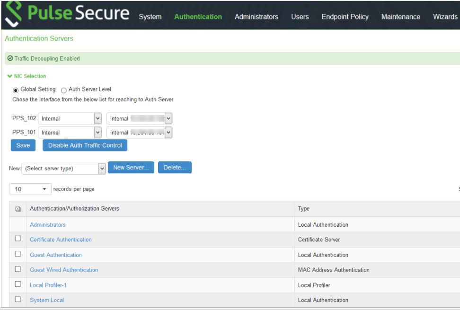Select the Auth Server Level radio button
The image size is (460, 310).
point(64,89)
